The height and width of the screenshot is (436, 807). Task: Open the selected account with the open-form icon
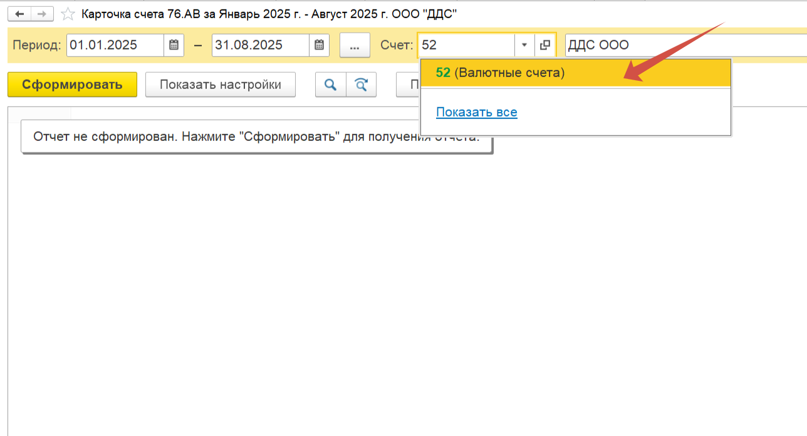(544, 45)
